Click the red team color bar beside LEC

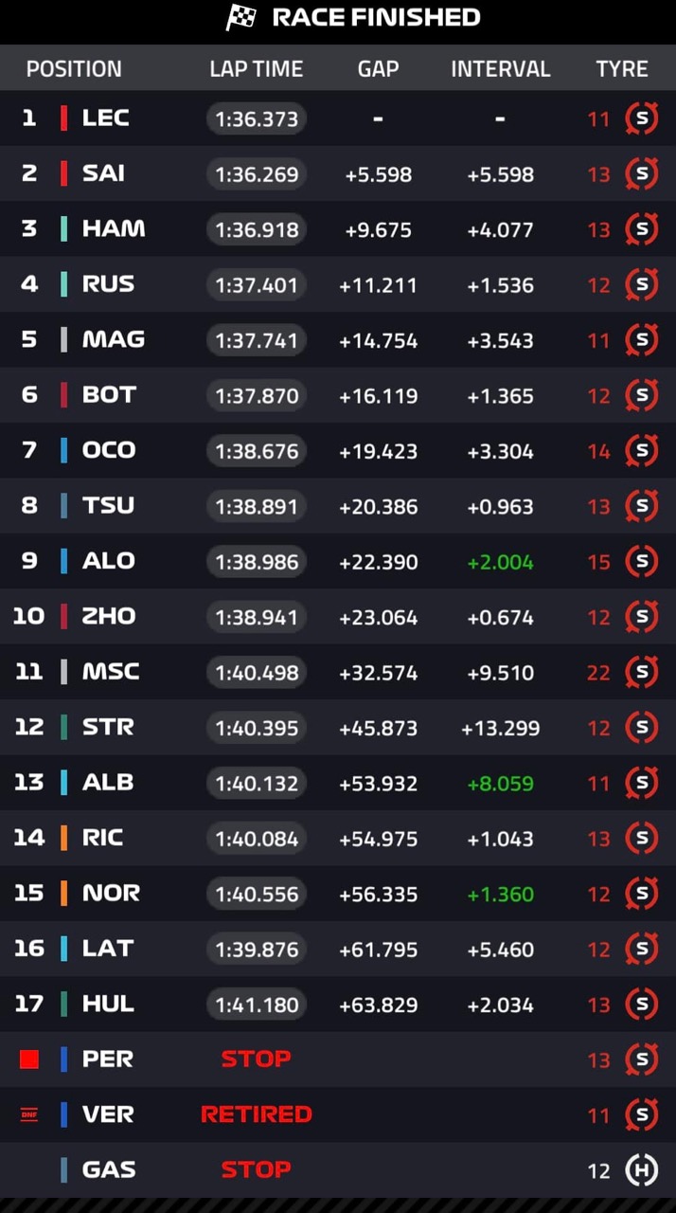tap(63, 118)
